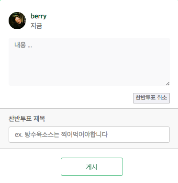178x183 pixels.
Task: Submit the post with the green 게시 button
Action: tap(92, 167)
